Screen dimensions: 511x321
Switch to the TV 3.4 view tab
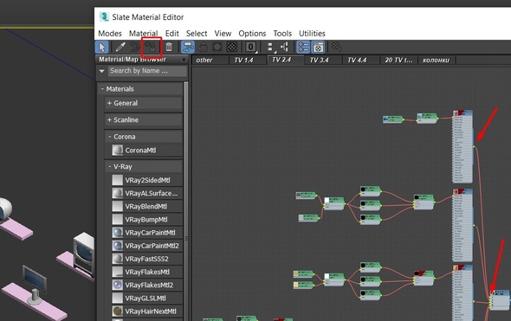(x=324, y=61)
